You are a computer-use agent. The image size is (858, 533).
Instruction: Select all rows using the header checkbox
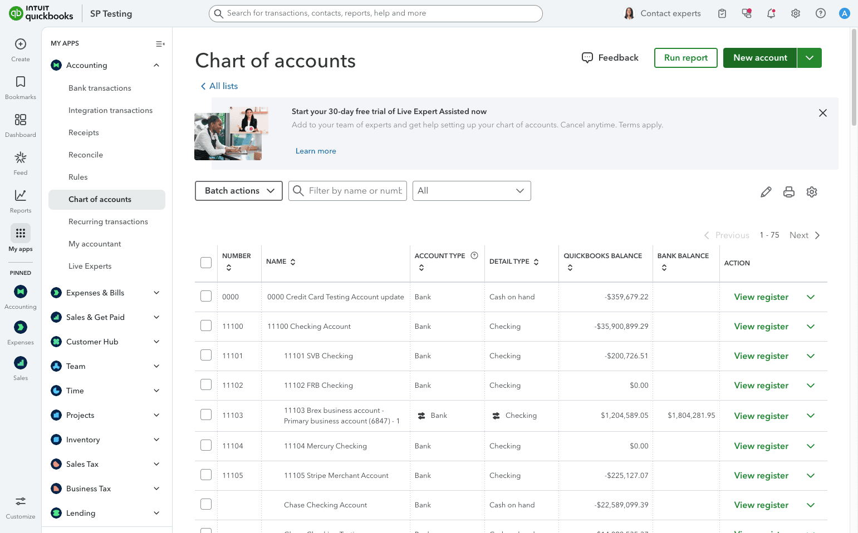(x=206, y=261)
